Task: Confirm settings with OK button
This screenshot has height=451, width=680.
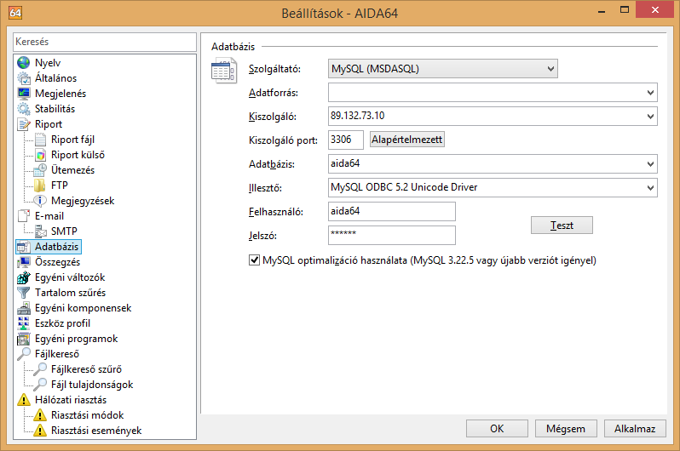Action: click(x=497, y=429)
